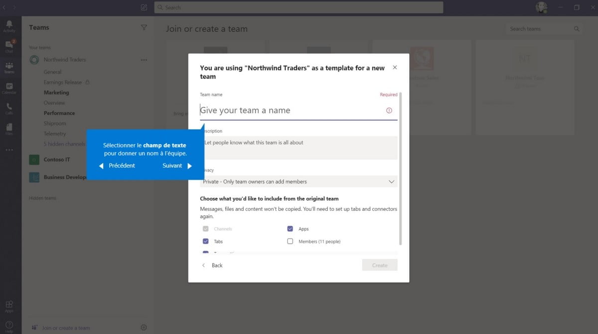Open Files from the left rail
The width and height of the screenshot is (598, 334).
pos(9,129)
